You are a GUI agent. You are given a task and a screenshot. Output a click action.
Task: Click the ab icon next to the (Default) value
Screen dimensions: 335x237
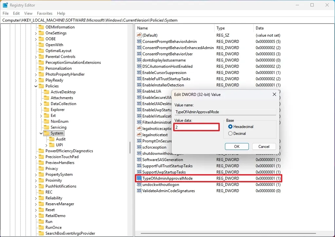pos(138,35)
